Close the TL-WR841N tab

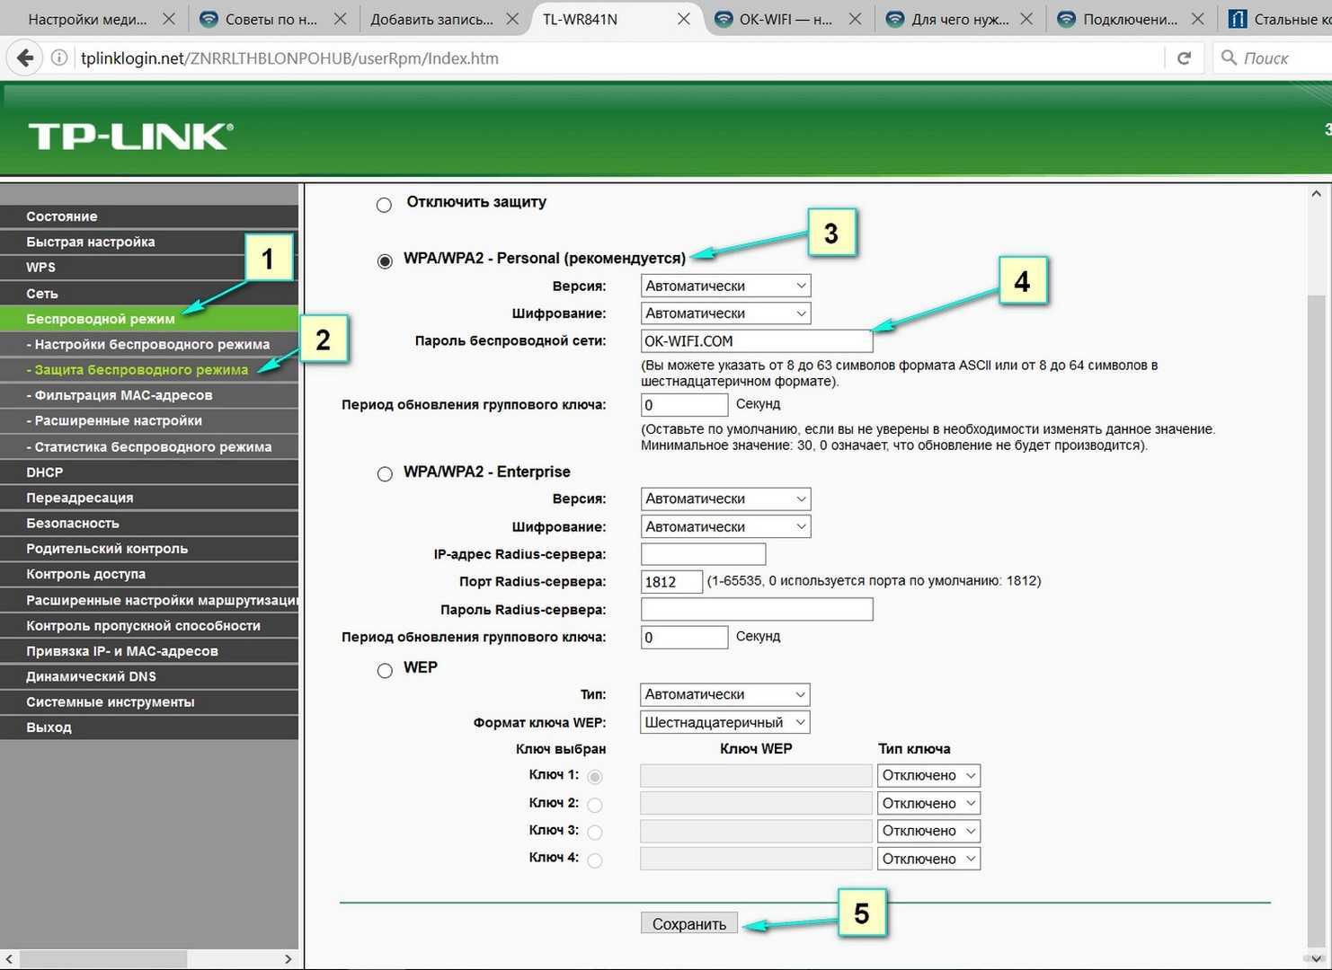coord(684,19)
